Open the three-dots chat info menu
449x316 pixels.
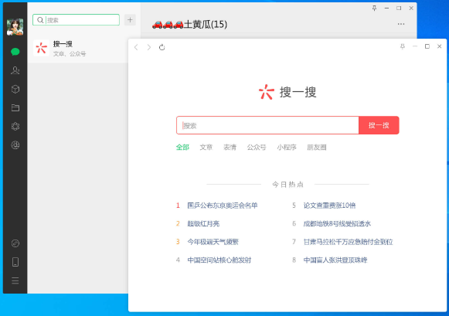pyautogui.click(x=401, y=24)
